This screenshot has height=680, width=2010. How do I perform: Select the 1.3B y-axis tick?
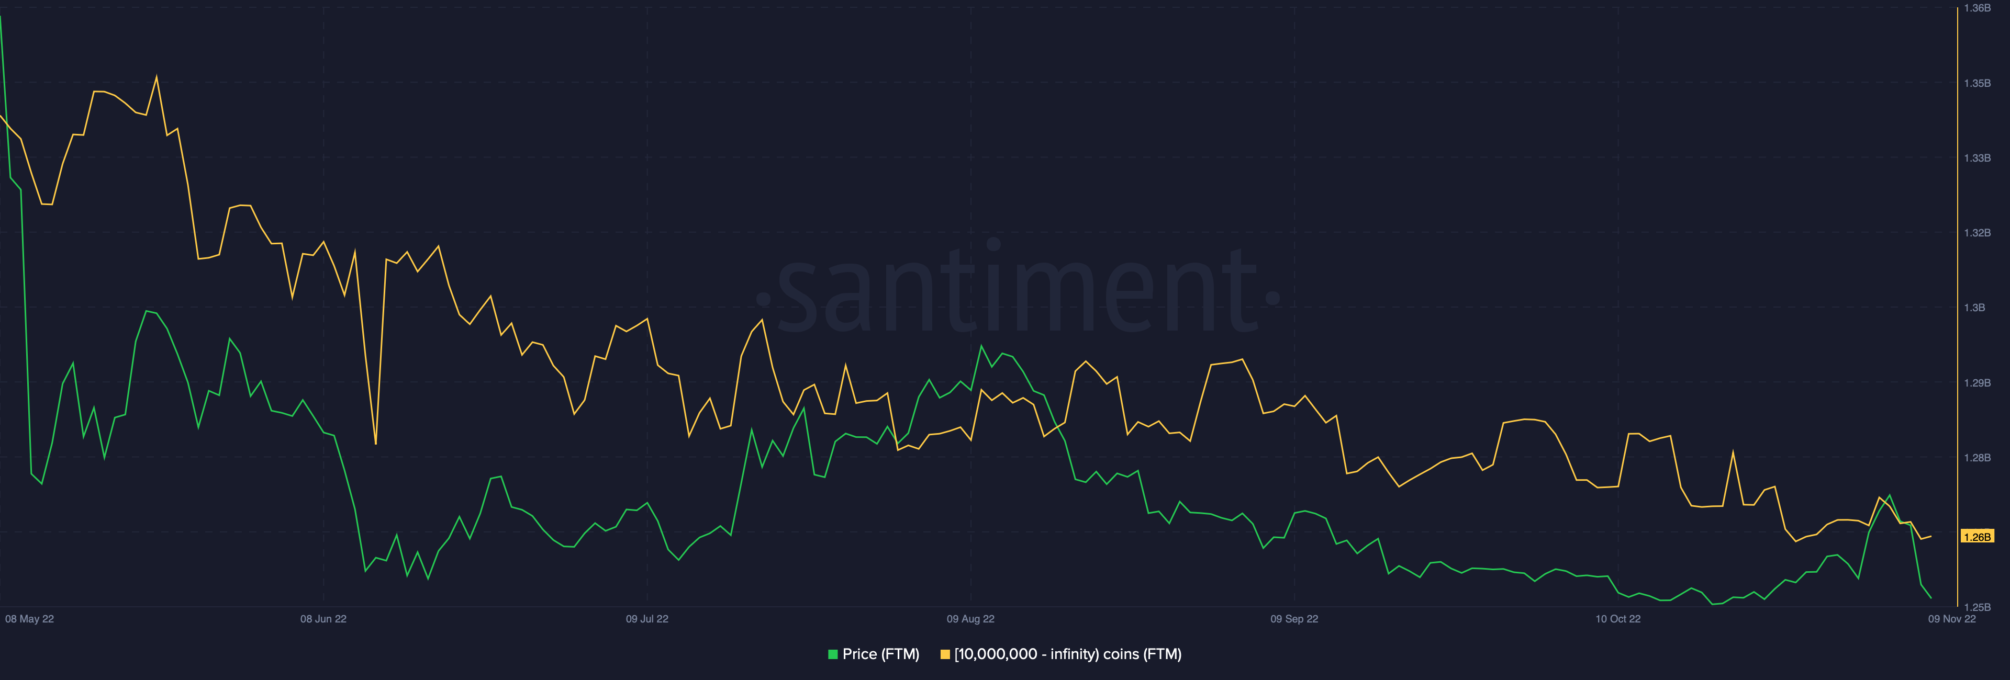coord(1974,307)
